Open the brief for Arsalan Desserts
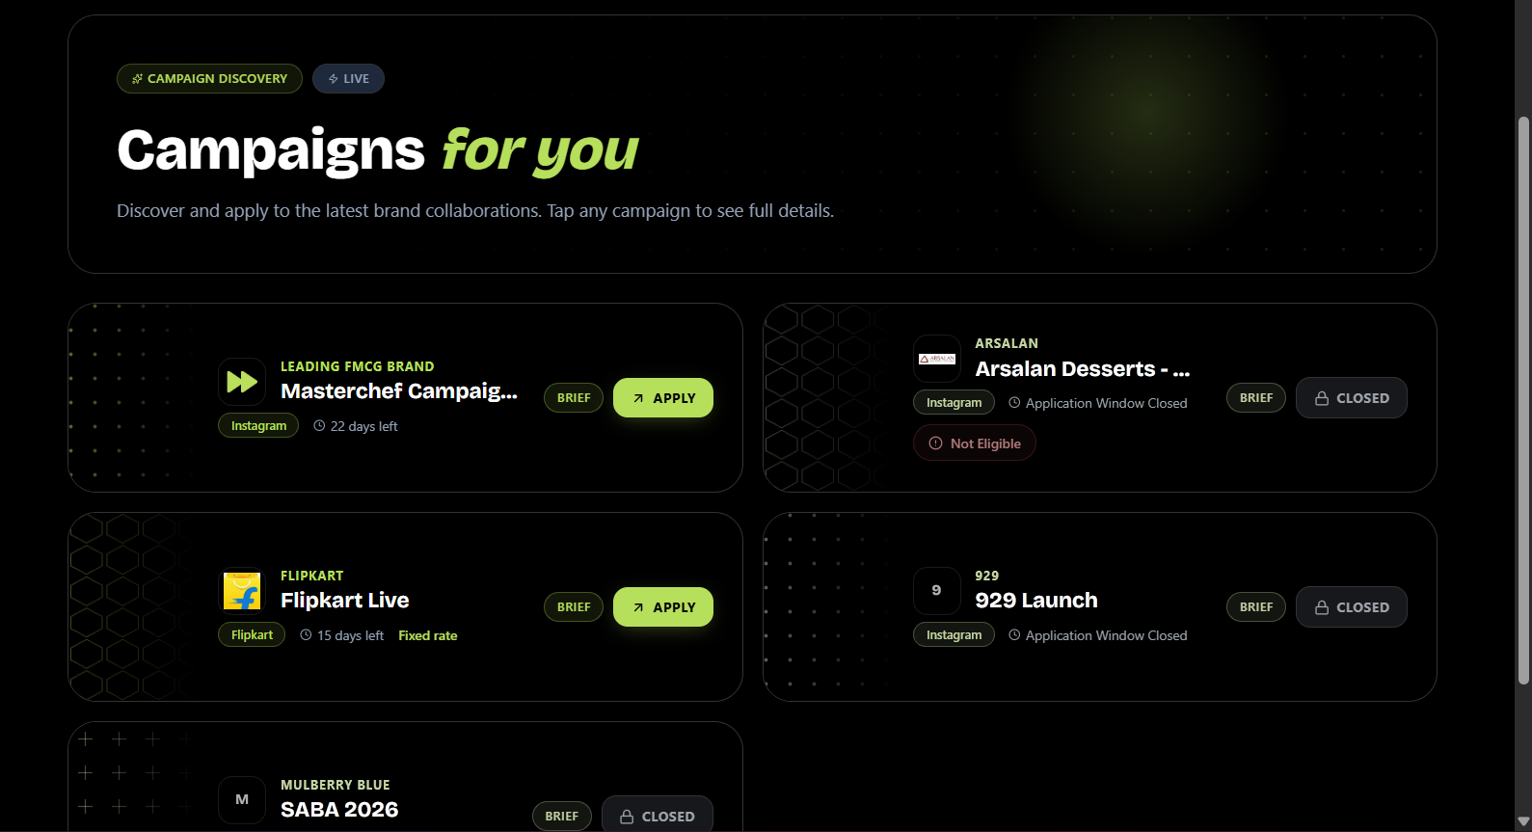 click(x=1256, y=398)
